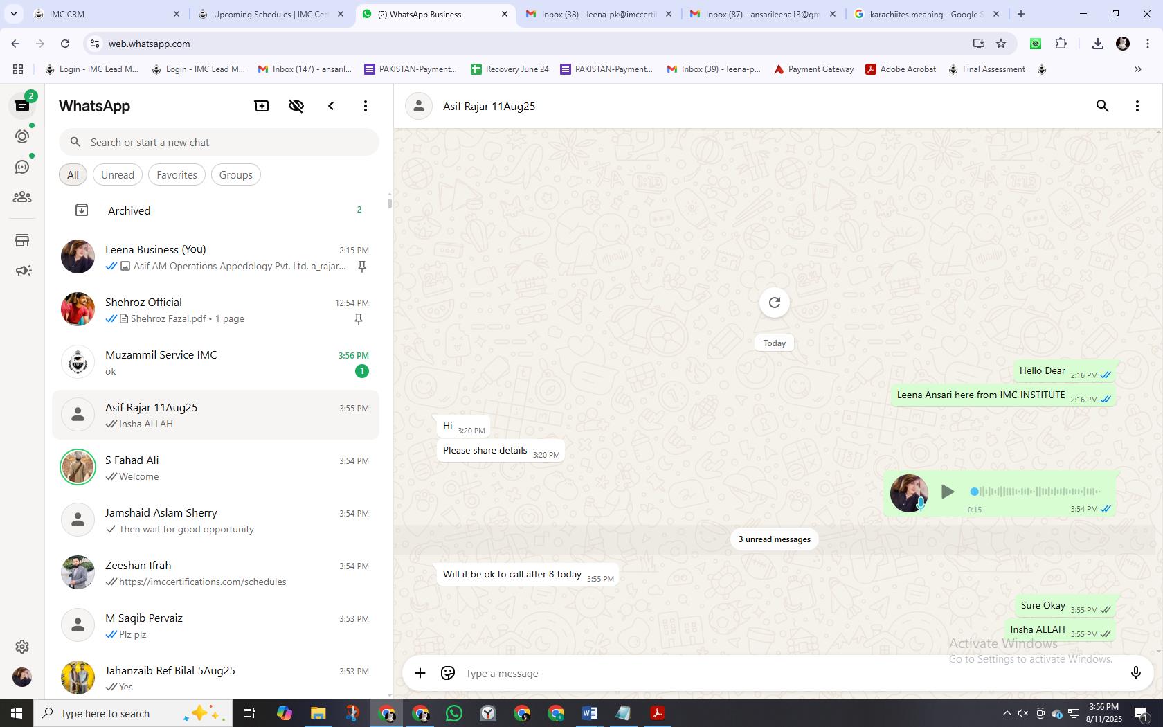
Task: Toggle the privacy hide eye icon
Action: [x=296, y=106]
